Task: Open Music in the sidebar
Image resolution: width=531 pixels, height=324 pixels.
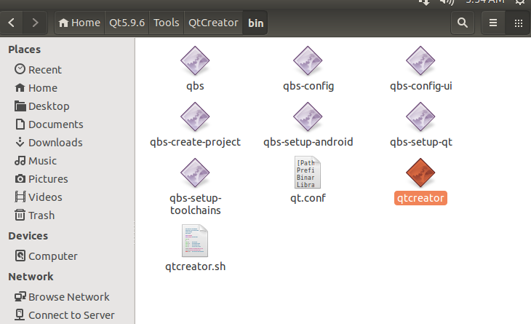Action: [x=36, y=161]
